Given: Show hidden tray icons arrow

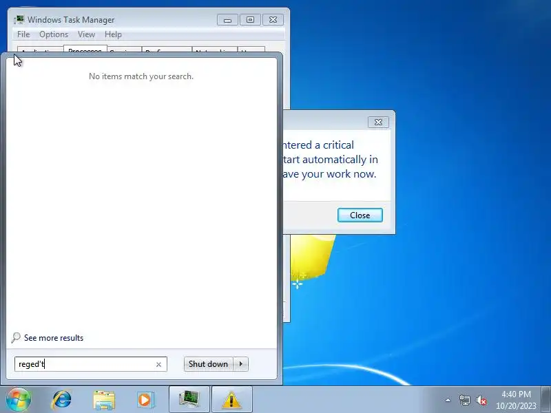Looking at the screenshot, I should pyautogui.click(x=448, y=400).
